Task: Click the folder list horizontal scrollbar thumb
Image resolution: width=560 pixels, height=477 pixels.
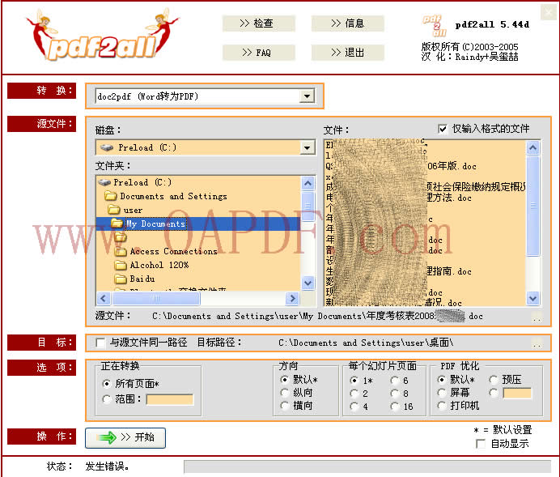Action: click(x=155, y=298)
